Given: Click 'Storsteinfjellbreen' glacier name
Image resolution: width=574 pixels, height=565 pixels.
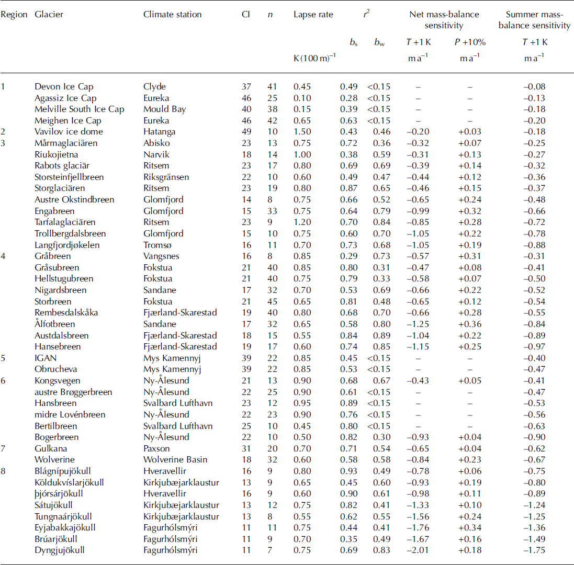Looking at the screenshot, I should point(69,177).
